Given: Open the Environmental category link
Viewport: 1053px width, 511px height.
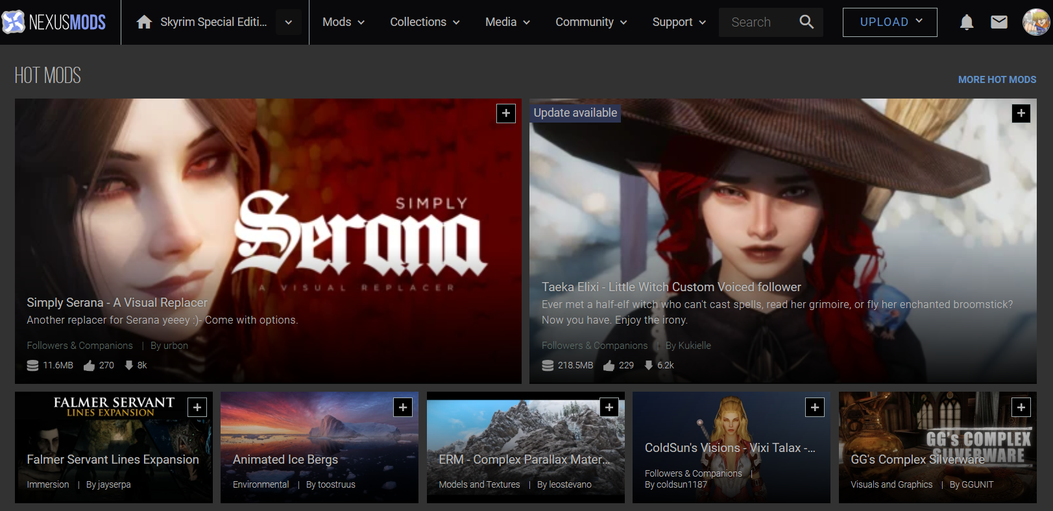Looking at the screenshot, I should 261,484.
